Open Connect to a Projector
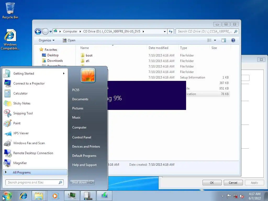Screen dimensions: 268x201 (x=35, y=83)
